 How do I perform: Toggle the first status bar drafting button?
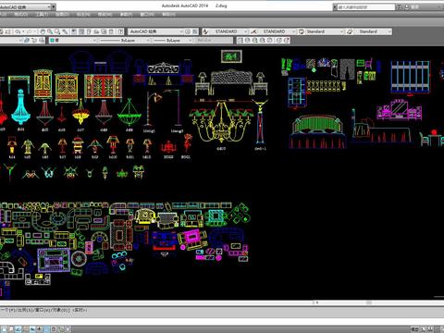[4, 329]
